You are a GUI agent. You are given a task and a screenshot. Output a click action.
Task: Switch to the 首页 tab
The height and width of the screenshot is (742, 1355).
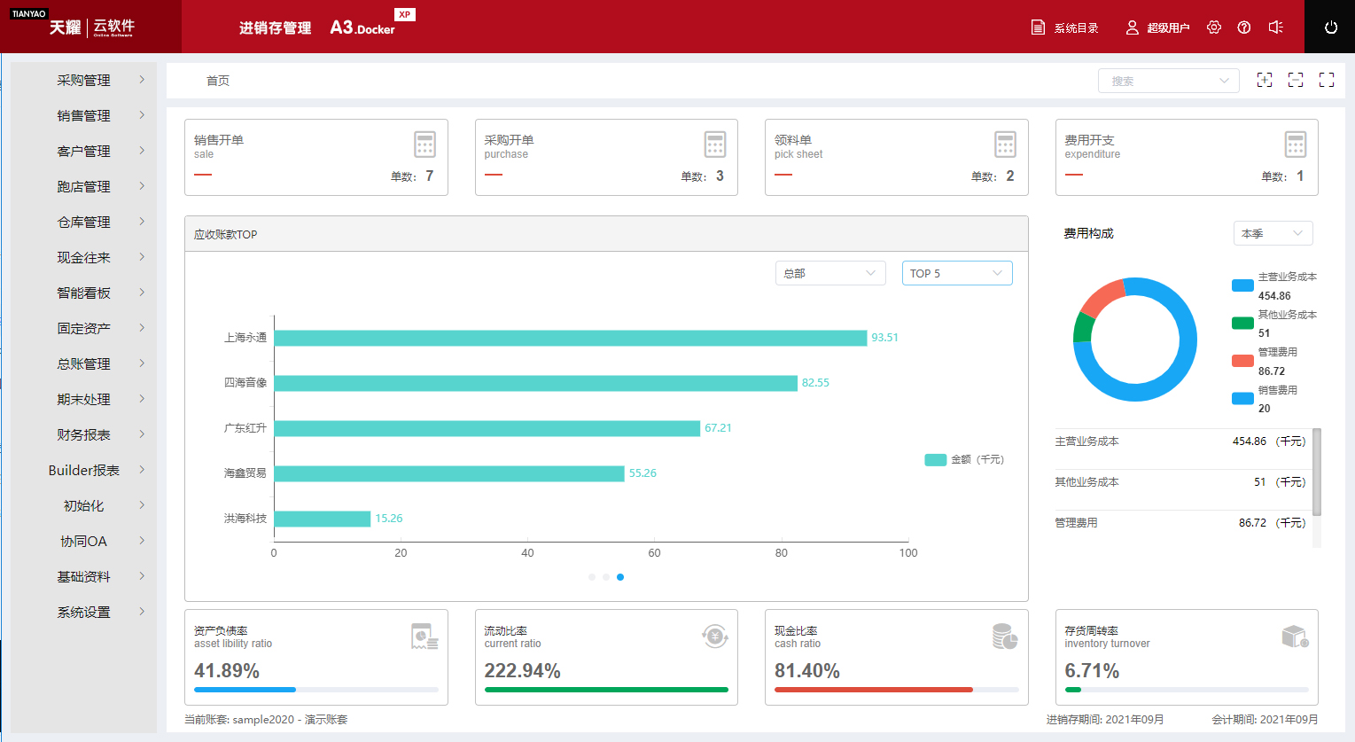pyautogui.click(x=218, y=81)
